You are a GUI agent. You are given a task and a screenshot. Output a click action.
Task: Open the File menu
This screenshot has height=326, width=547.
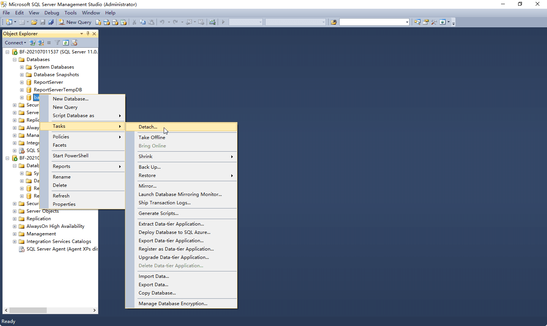tap(6, 13)
